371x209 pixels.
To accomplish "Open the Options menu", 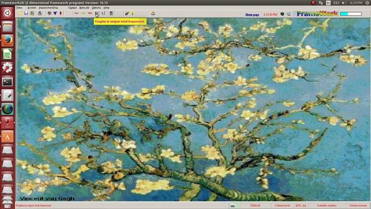I will (x=96, y=8).
